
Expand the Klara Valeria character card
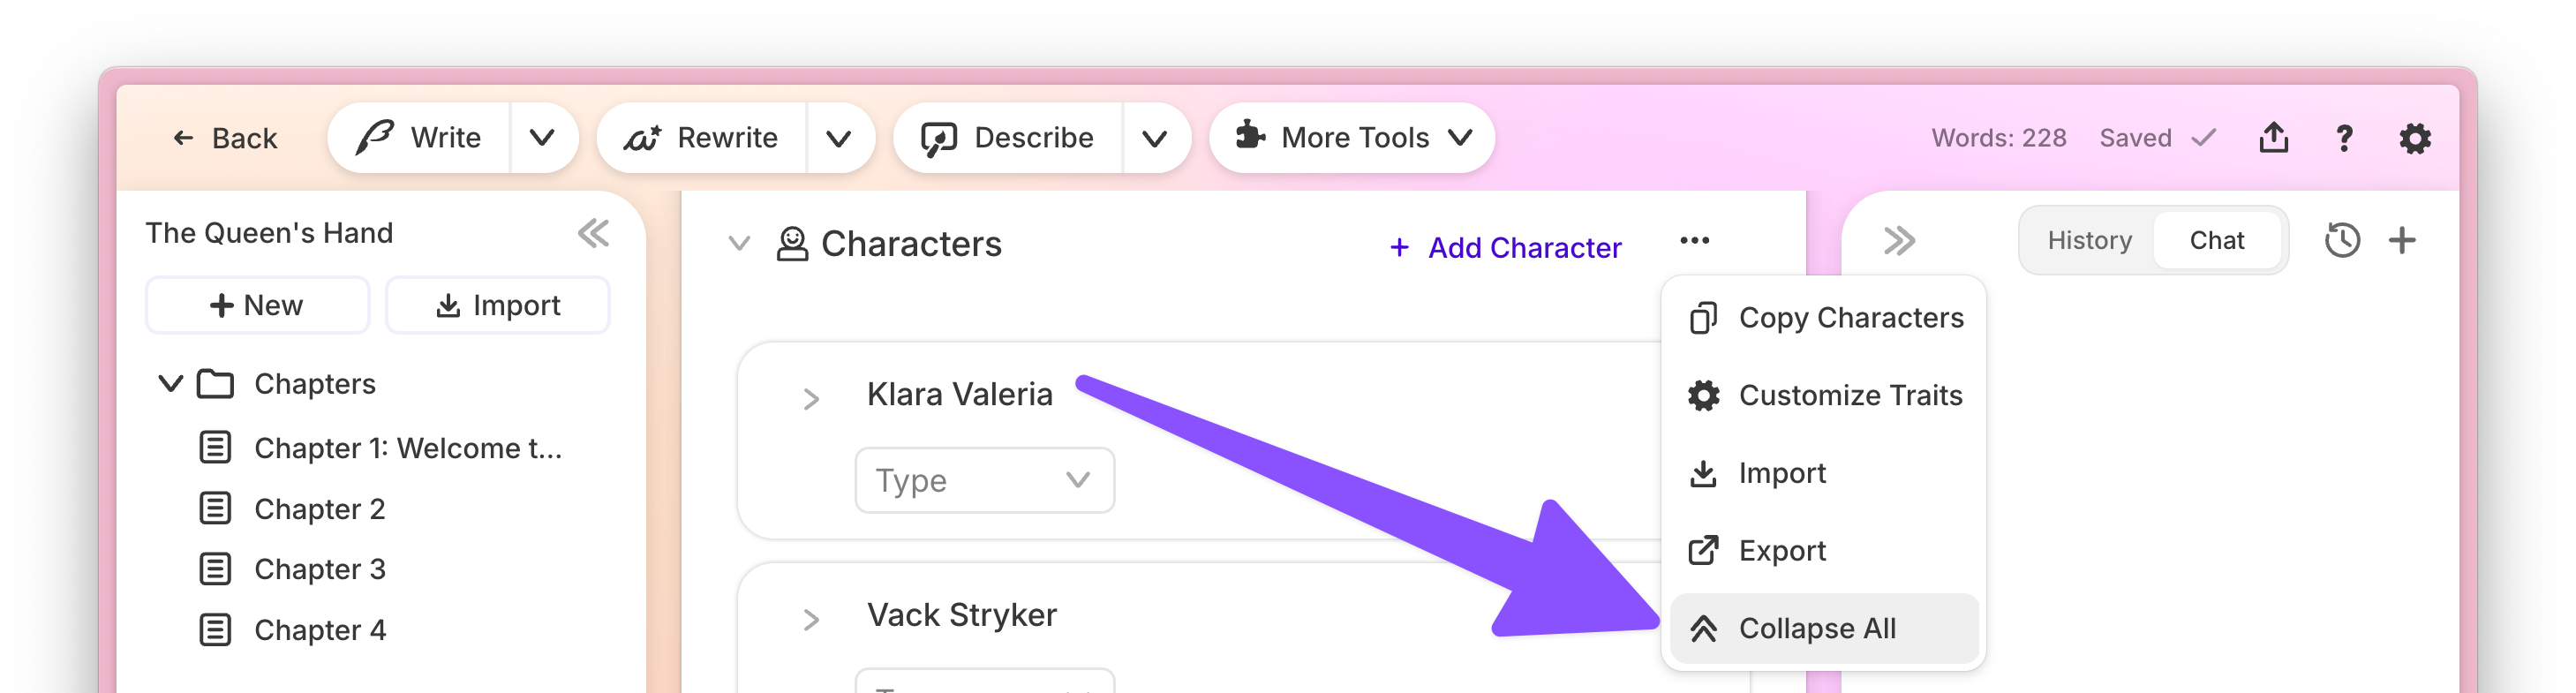tap(811, 399)
